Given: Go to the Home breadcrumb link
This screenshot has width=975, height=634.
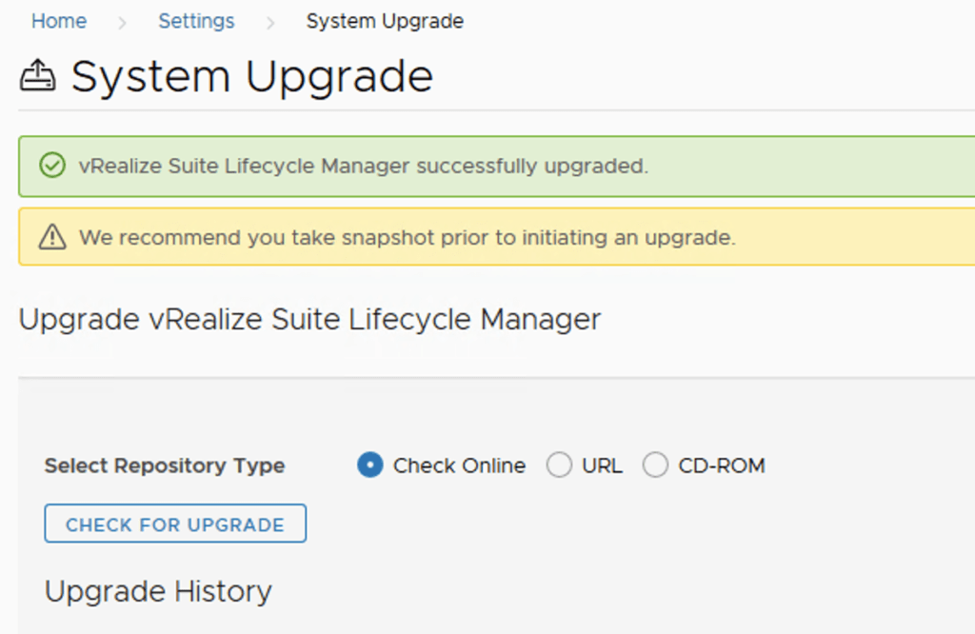Looking at the screenshot, I should [x=59, y=21].
